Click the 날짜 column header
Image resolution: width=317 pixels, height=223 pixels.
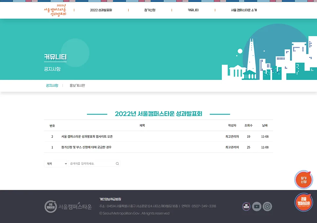(x=265, y=125)
